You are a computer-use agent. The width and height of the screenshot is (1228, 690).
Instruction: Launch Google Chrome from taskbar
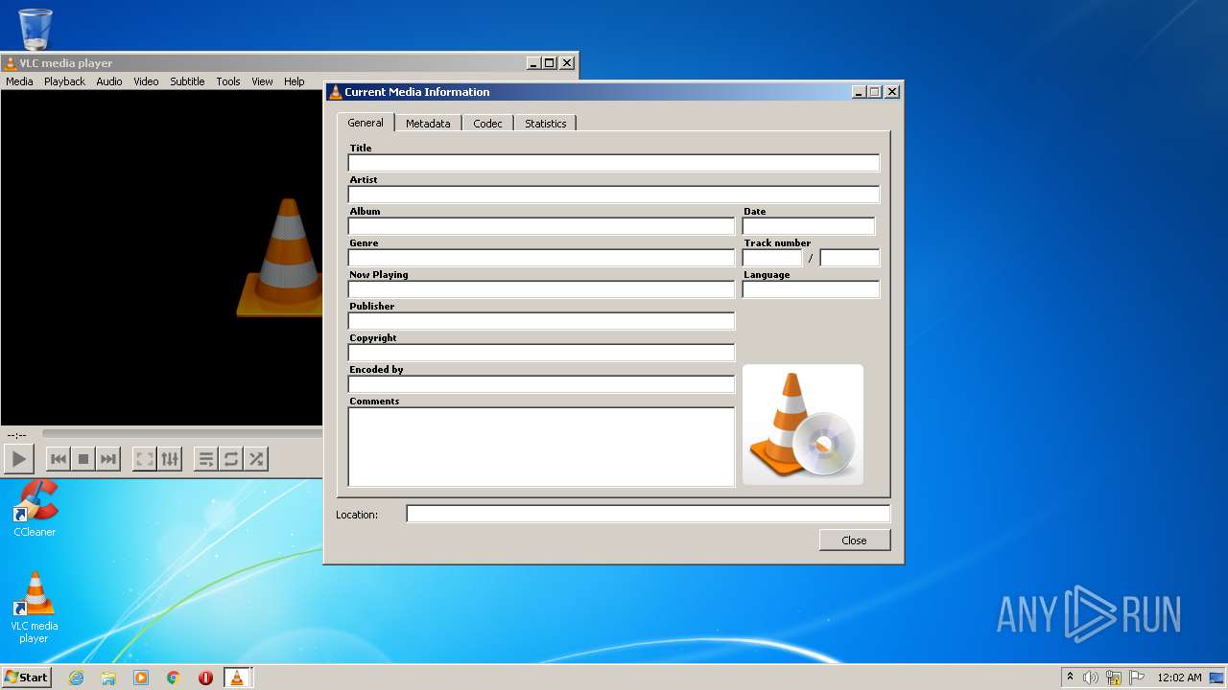coord(174,678)
